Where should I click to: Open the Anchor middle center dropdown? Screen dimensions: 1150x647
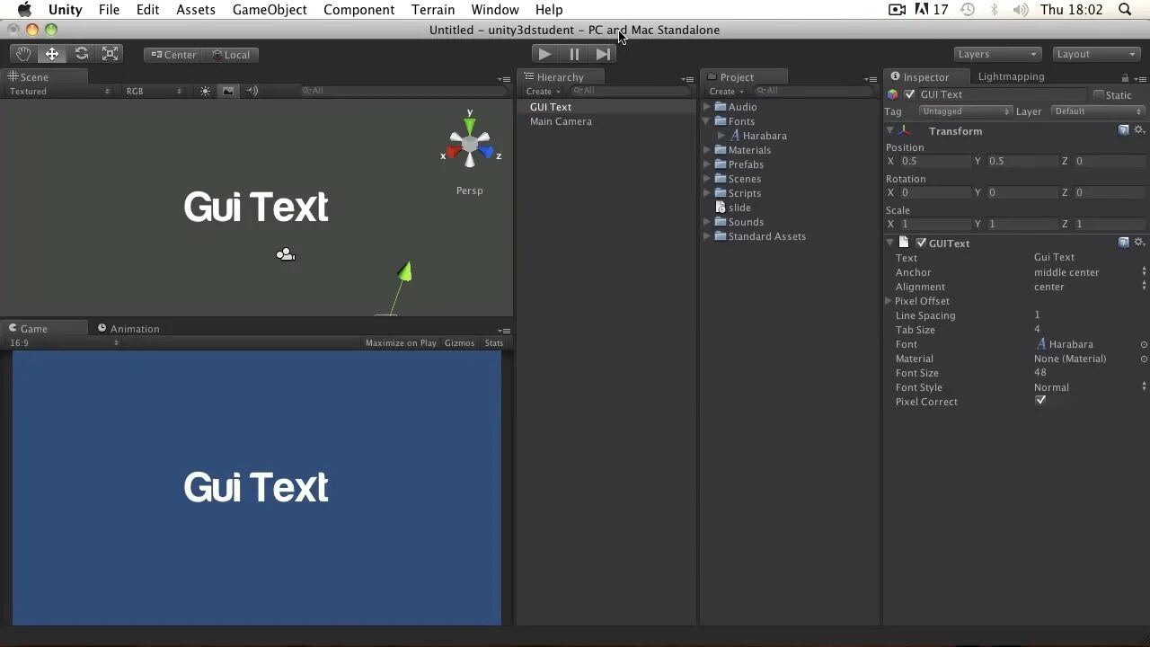coord(1090,272)
